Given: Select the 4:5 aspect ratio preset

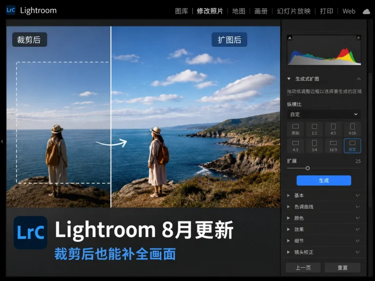Looking at the screenshot, I should 333,129.
